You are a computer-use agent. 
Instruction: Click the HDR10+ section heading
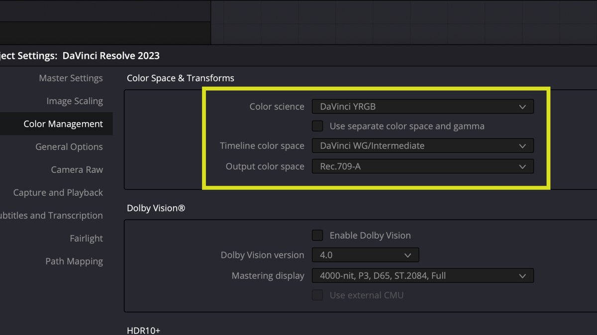144,331
